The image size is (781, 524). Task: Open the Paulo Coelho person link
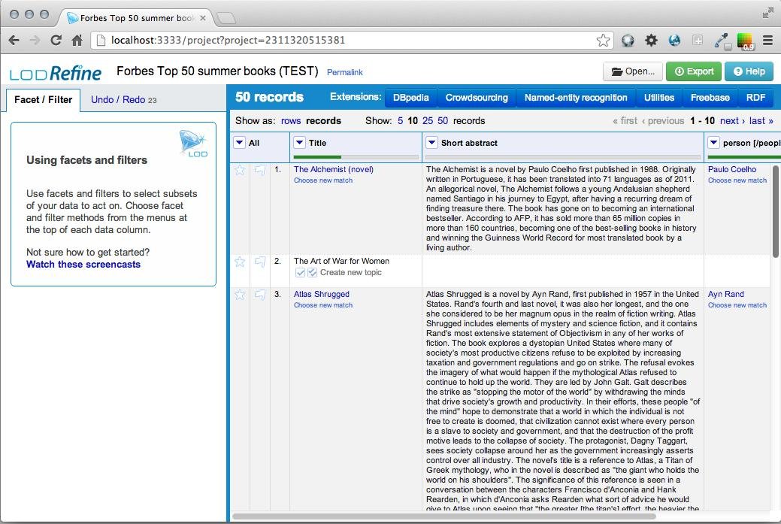click(731, 169)
